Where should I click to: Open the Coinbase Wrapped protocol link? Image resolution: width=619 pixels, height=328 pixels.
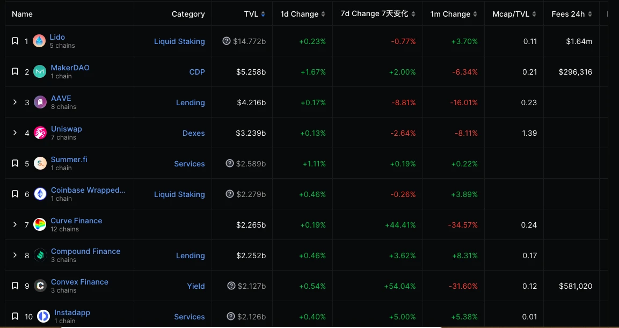pos(88,190)
